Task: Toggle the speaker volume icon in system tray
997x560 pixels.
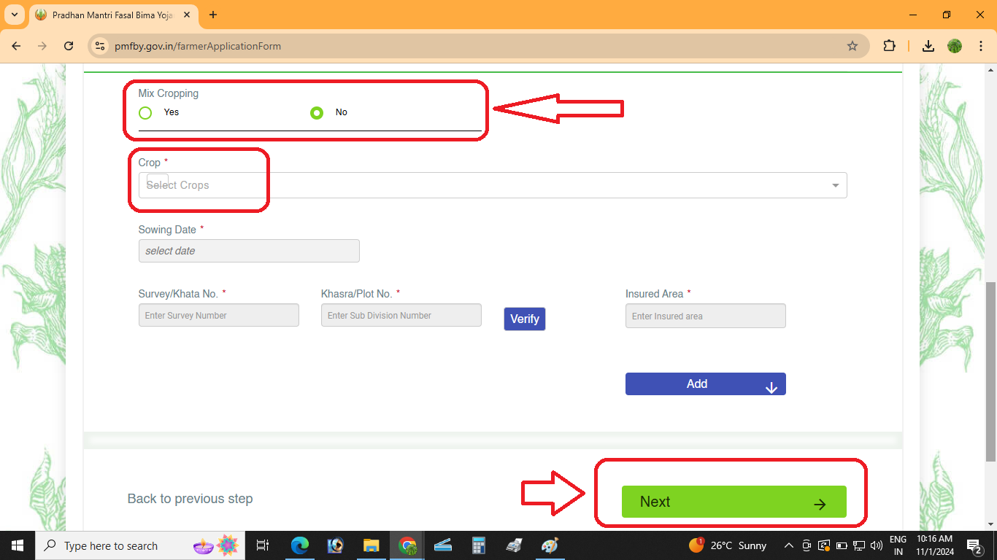Action: pyautogui.click(x=876, y=545)
